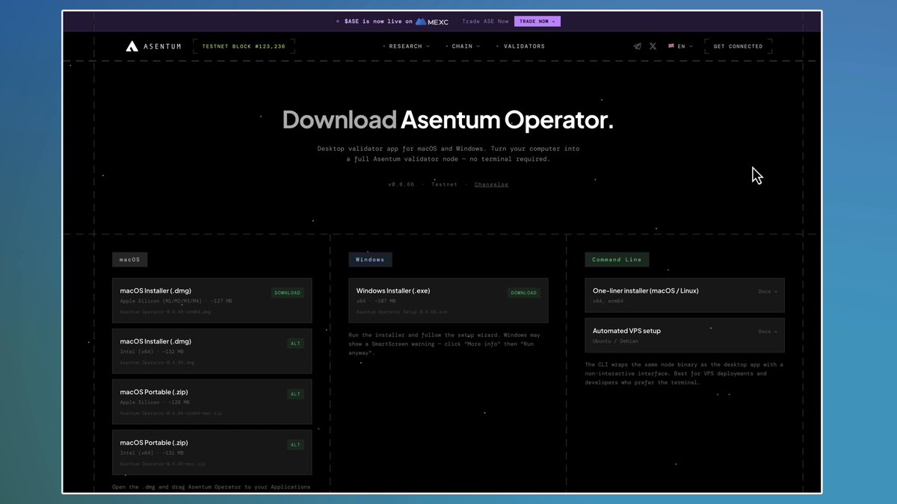Download the Apple Silicon macOS .dmg installer
Viewport: 897px width, 504px height.
tap(287, 293)
